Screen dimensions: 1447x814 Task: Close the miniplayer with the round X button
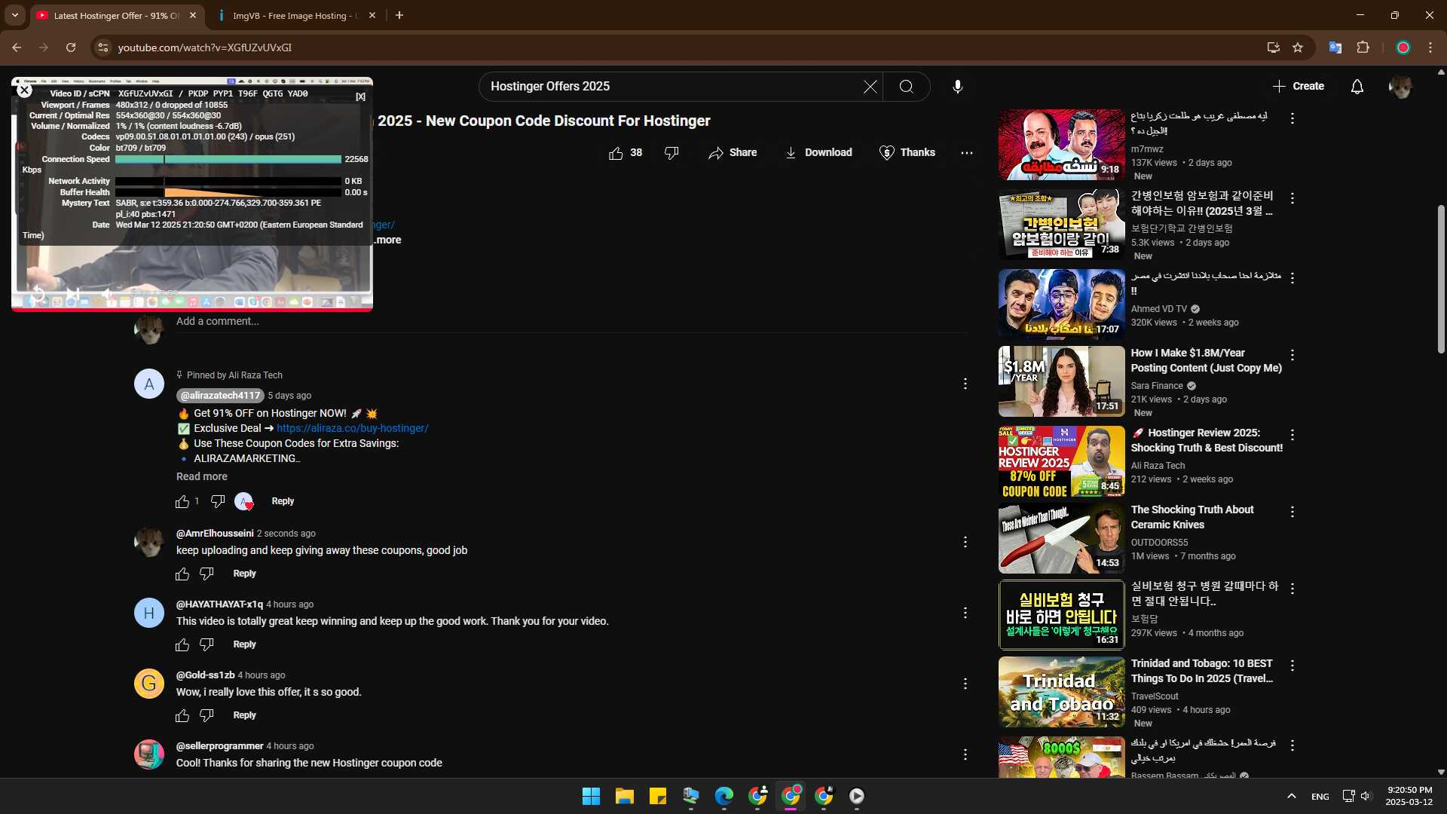click(24, 90)
